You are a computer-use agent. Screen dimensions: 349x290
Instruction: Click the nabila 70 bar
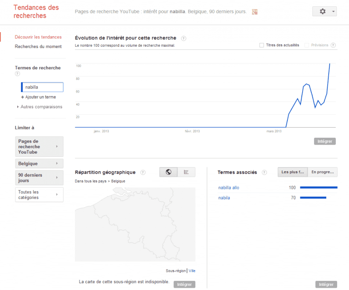tap(313, 198)
